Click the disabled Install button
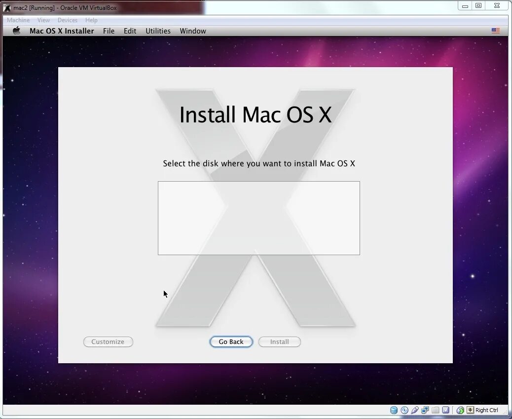 click(280, 342)
